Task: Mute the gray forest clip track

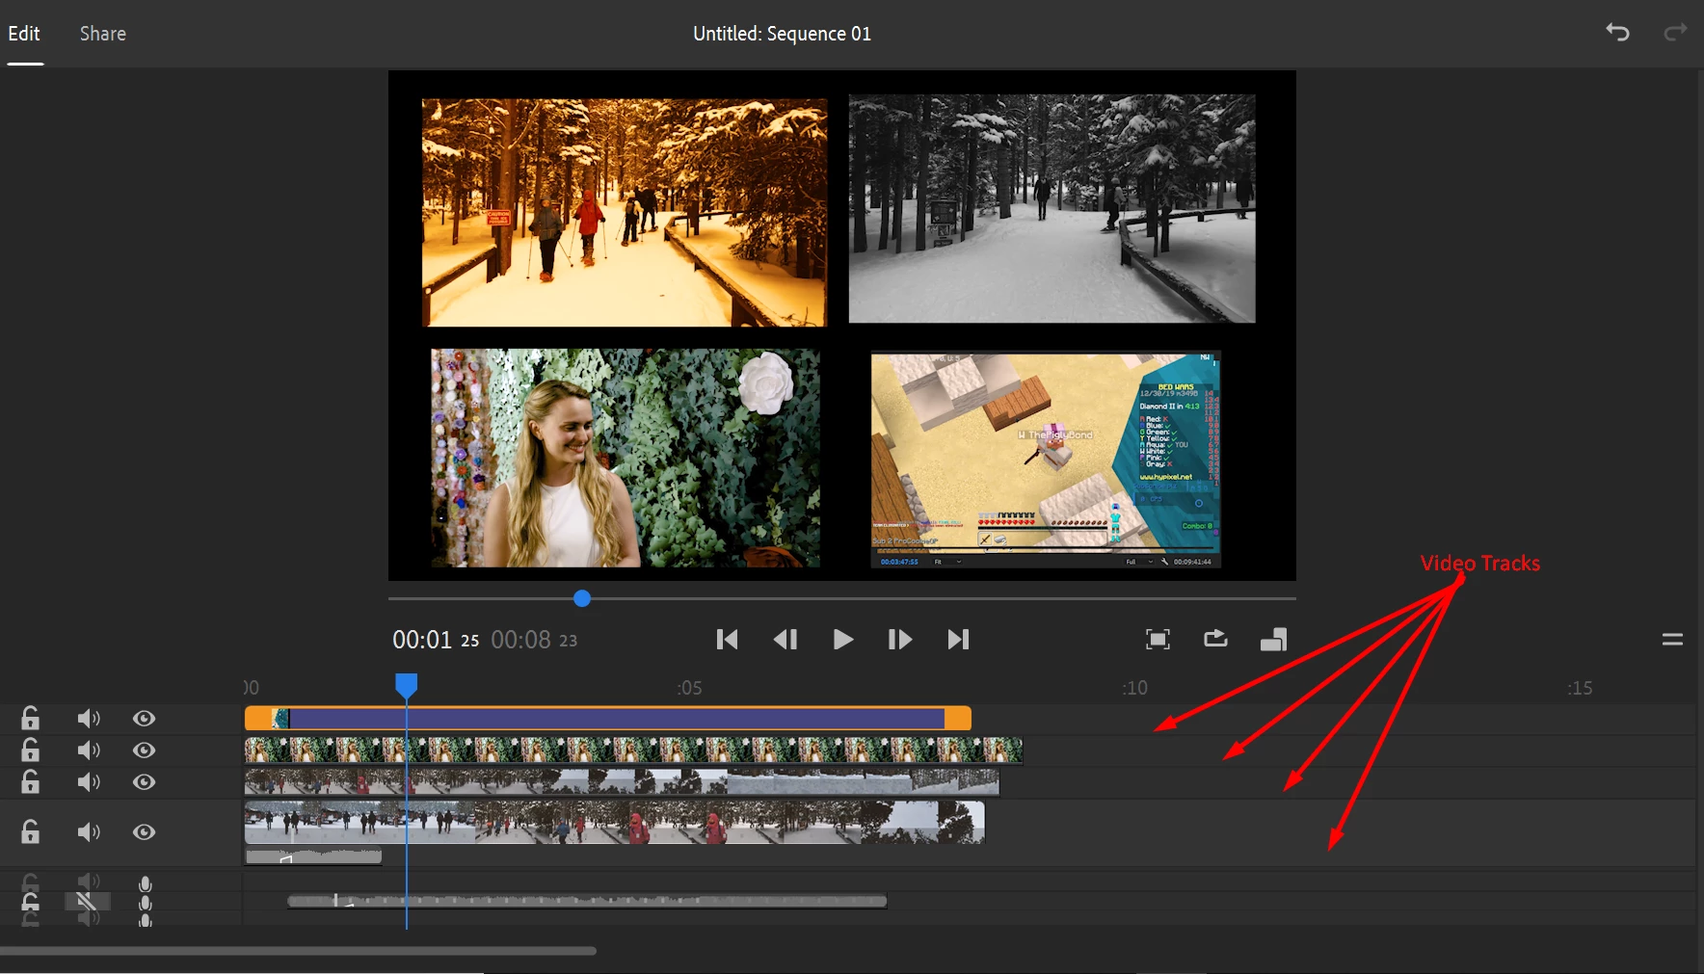Action: pos(89,782)
